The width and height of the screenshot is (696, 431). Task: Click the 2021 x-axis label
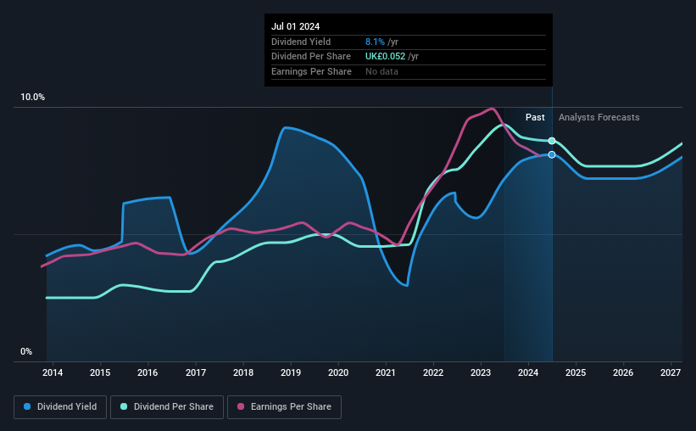click(x=385, y=372)
